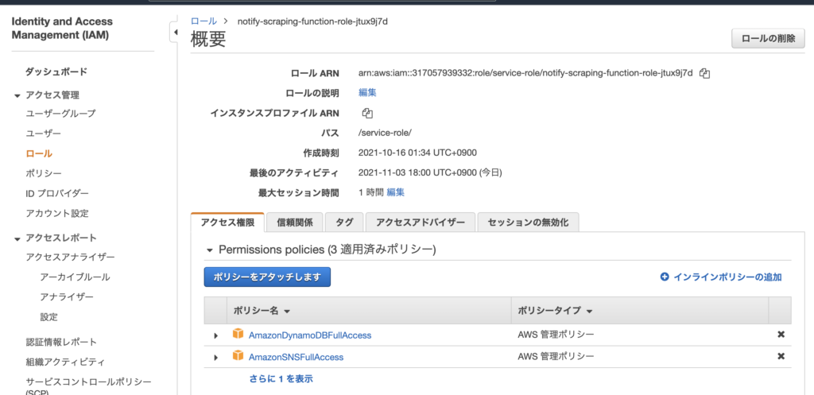Detach AmazonSNSFullAccess with its X icon
Screen dimensions: 814x395
click(x=781, y=356)
